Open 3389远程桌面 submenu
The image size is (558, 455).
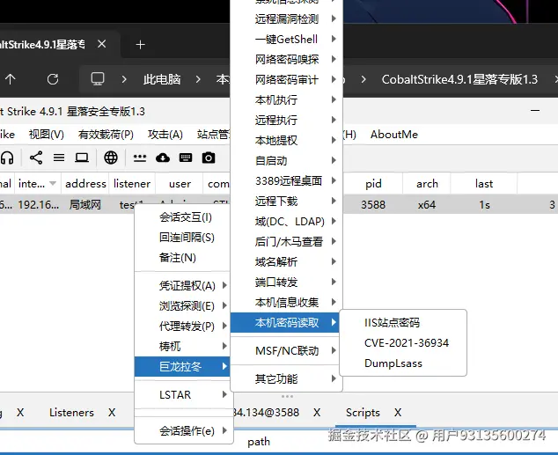click(x=286, y=180)
